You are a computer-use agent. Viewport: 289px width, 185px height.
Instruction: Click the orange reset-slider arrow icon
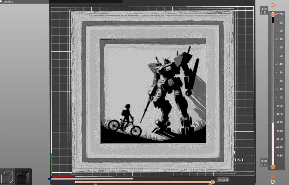coord(273,5)
